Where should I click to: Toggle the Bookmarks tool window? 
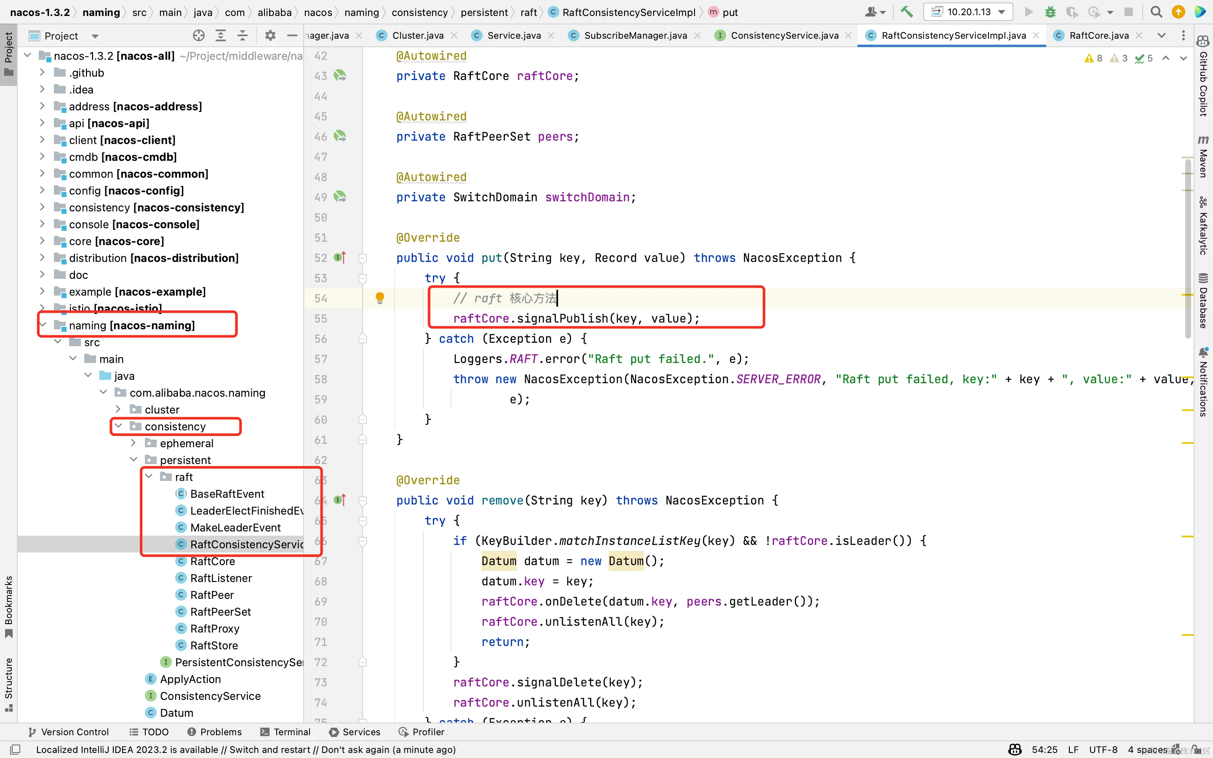point(8,606)
